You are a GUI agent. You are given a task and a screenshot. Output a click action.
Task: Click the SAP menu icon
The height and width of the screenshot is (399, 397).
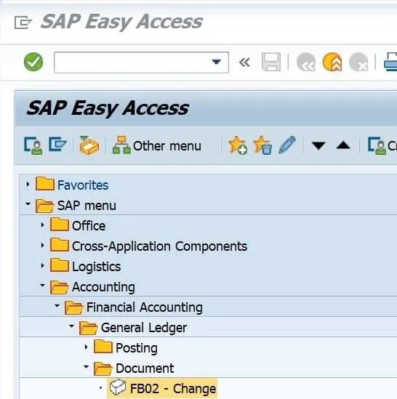57,145
